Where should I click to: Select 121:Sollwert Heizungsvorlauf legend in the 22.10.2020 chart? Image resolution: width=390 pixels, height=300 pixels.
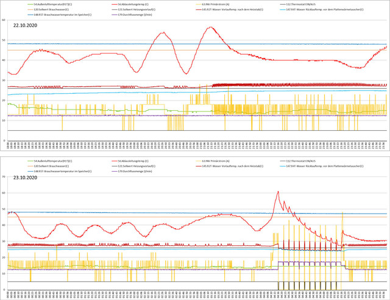tap(133, 10)
